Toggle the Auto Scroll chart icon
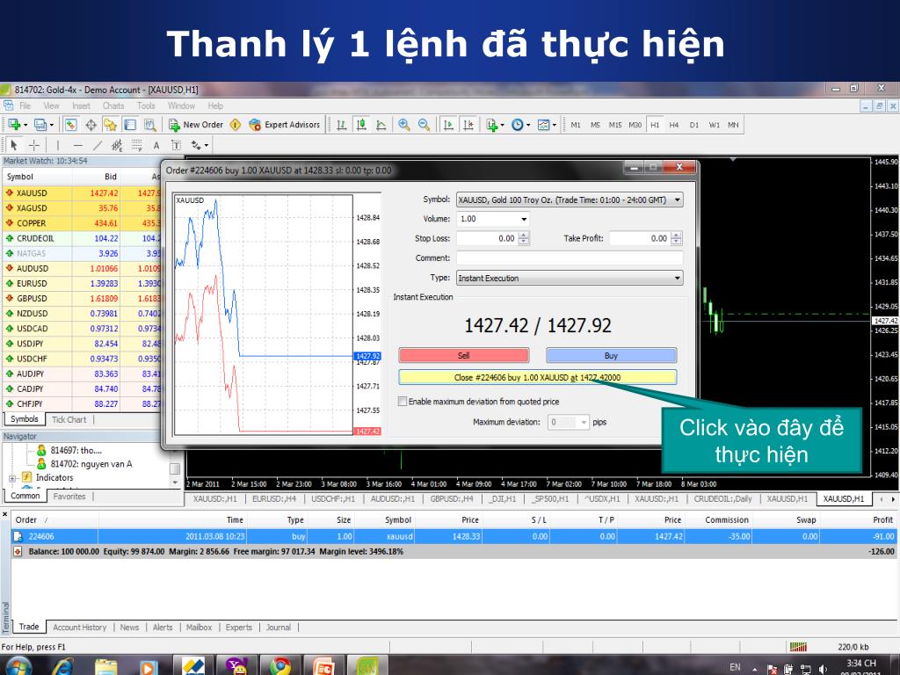 pyautogui.click(x=449, y=125)
